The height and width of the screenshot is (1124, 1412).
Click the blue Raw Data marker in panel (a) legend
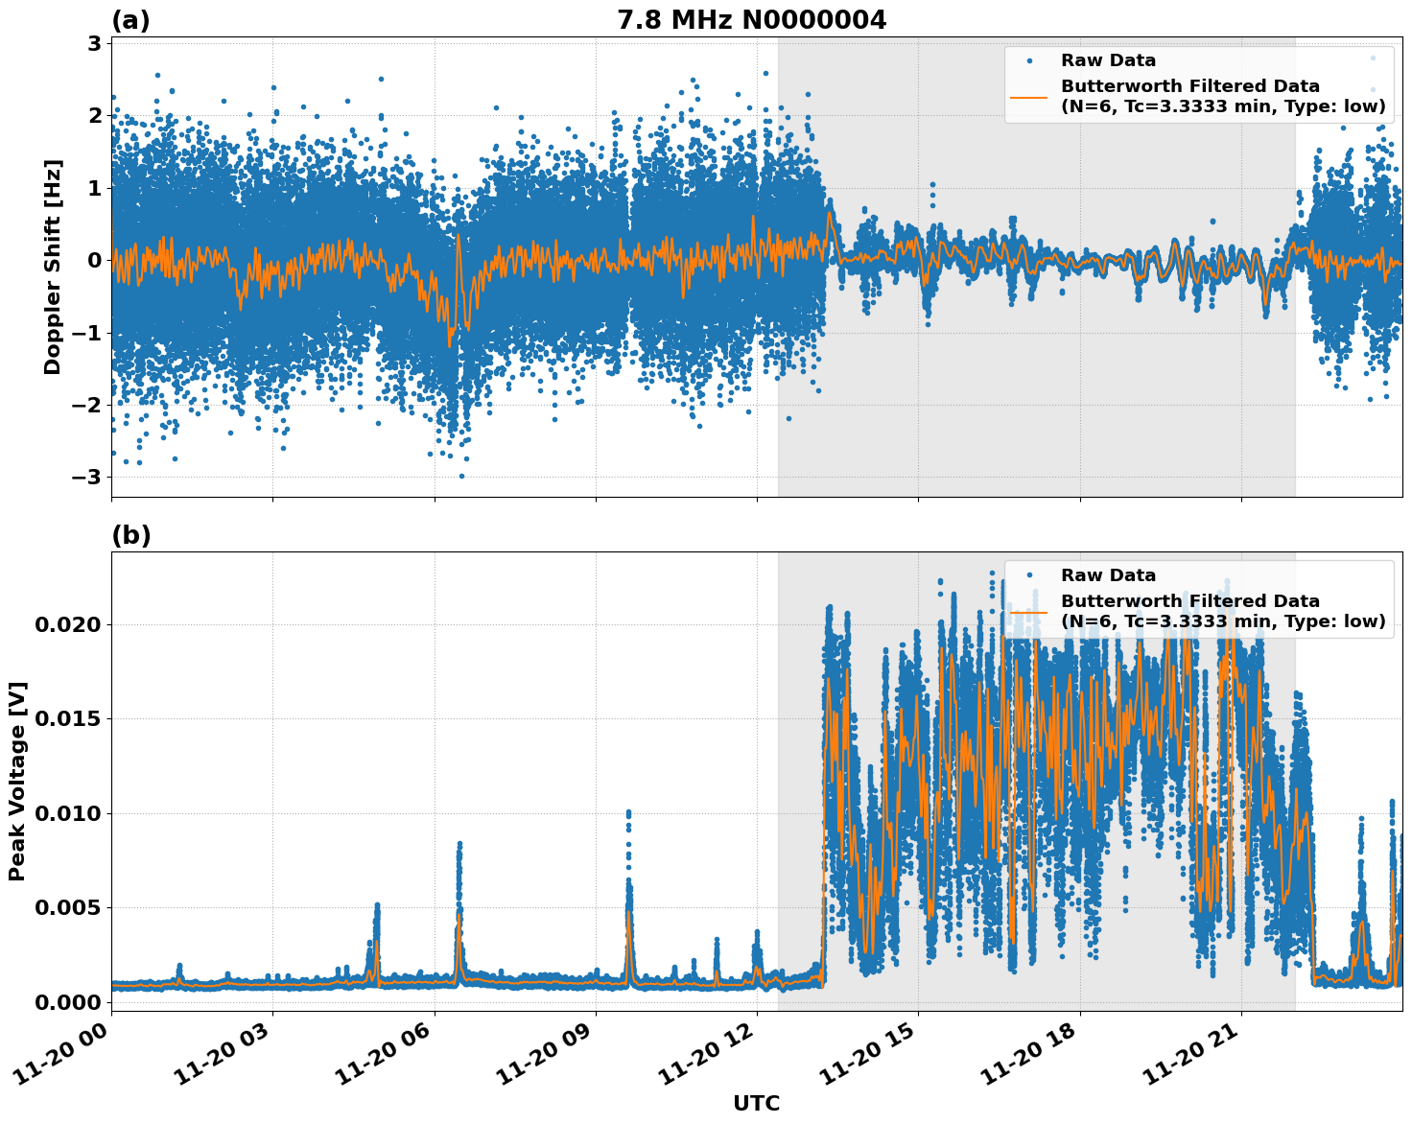coord(1029,60)
